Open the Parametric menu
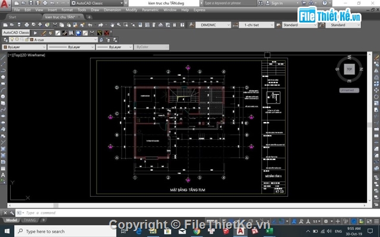The height and width of the screenshot is (237, 380). tap(150, 10)
